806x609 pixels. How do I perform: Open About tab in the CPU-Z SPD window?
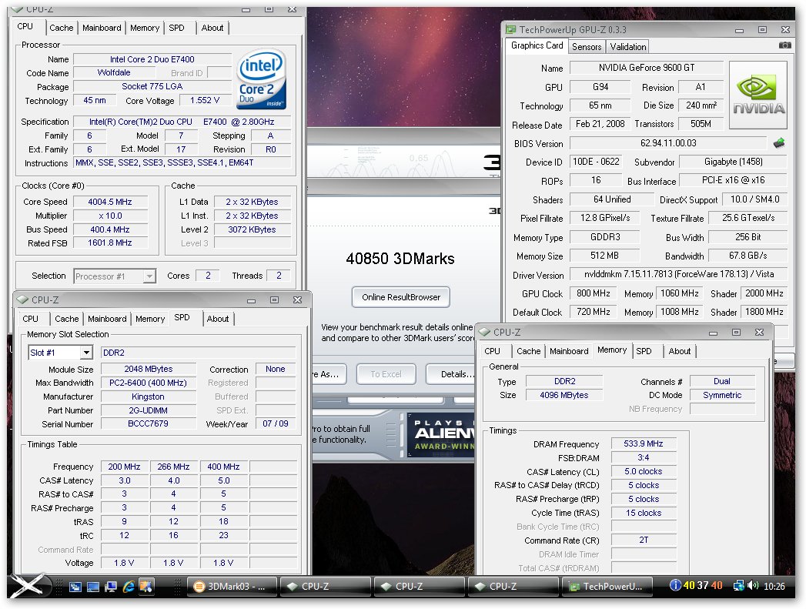[217, 319]
